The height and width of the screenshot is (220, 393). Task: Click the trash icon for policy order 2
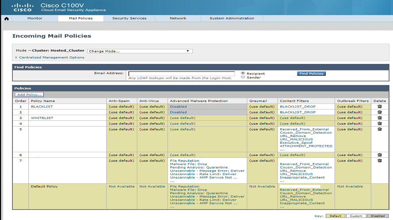tap(379, 112)
